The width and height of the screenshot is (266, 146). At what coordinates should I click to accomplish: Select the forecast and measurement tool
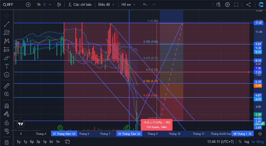coord(7,49)
